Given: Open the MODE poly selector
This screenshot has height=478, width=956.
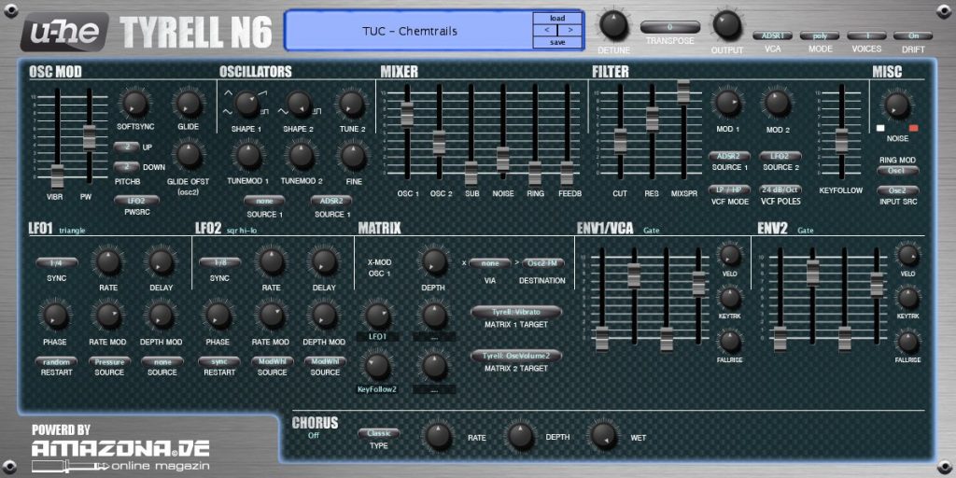Looking at the screenshot, I should 820,36.
